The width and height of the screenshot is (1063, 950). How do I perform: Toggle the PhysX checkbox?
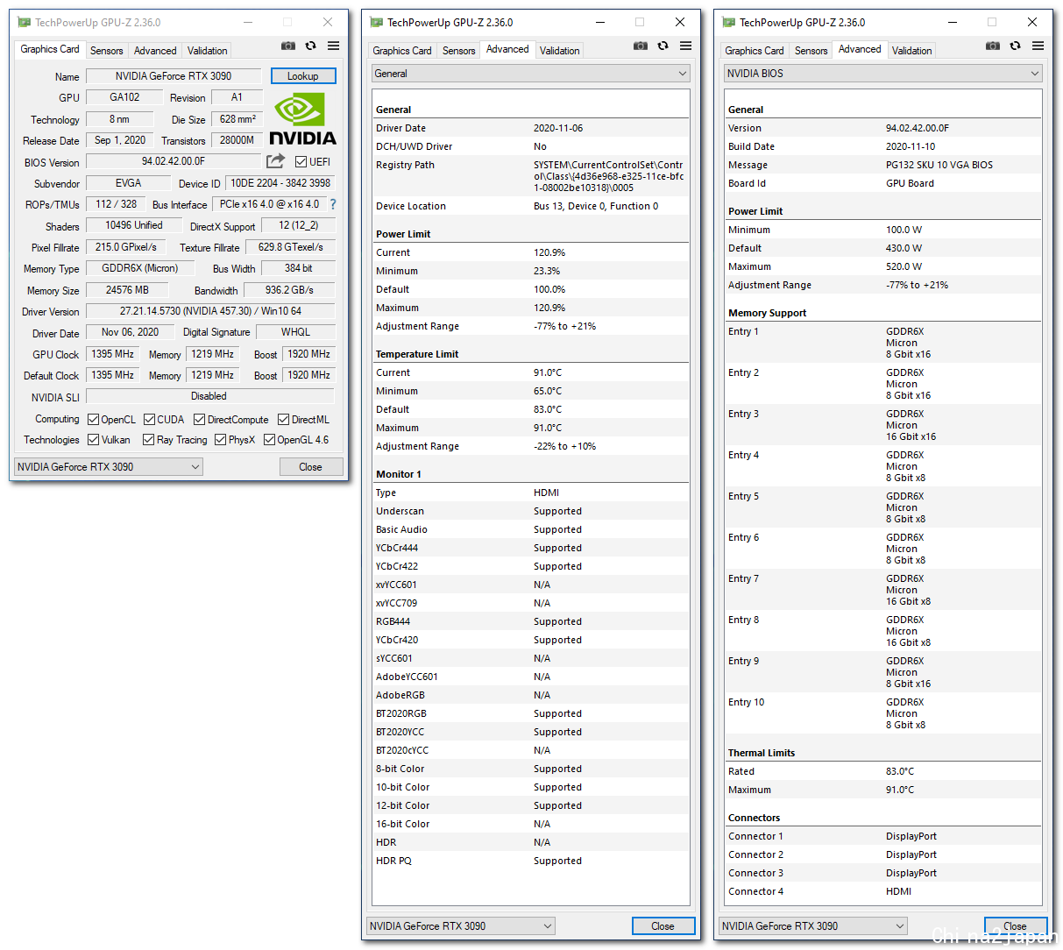click(x=220, y=439)
